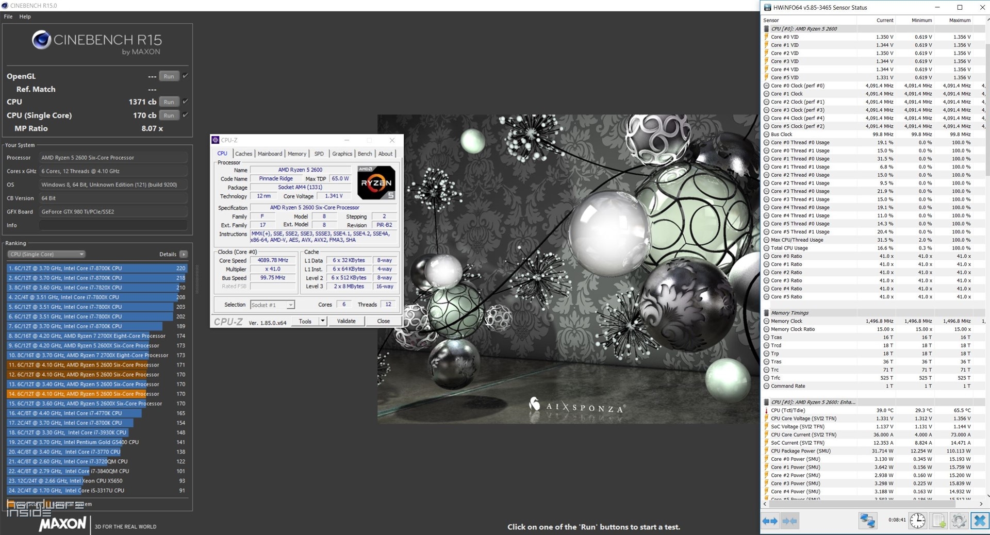Click the Close button in CPU-Z
The height and width of the screenshot is (535, 990).
[x=383, y=321]
